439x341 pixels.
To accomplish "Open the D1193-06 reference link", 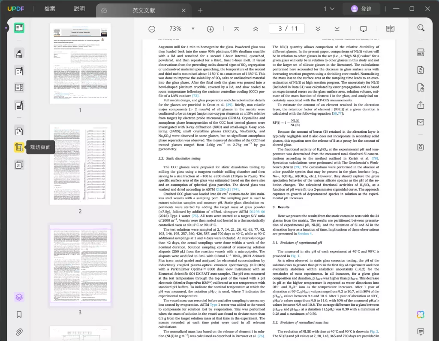I will coord(257,212).
